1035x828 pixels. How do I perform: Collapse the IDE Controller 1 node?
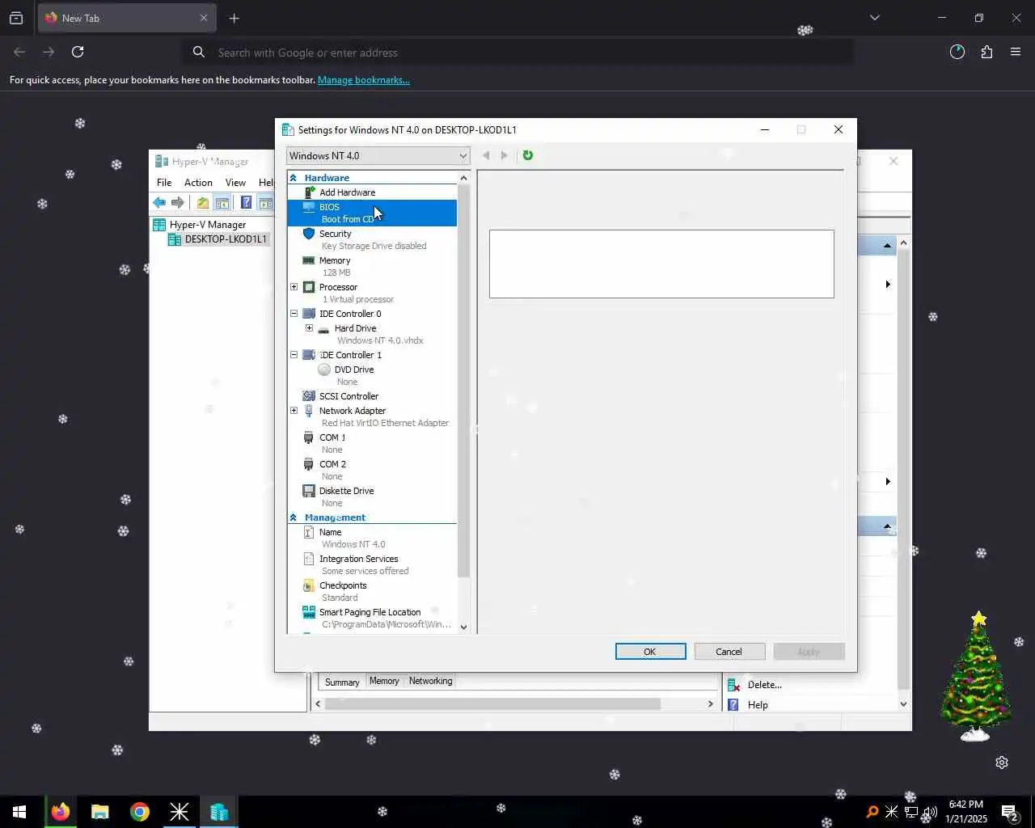(x=294, y=355)
